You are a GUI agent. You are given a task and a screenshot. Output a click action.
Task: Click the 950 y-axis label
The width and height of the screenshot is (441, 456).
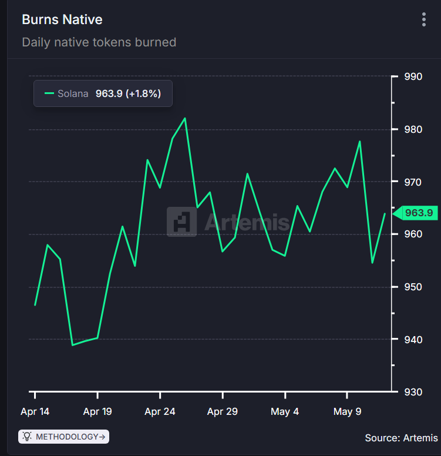(x=413, y=287)
